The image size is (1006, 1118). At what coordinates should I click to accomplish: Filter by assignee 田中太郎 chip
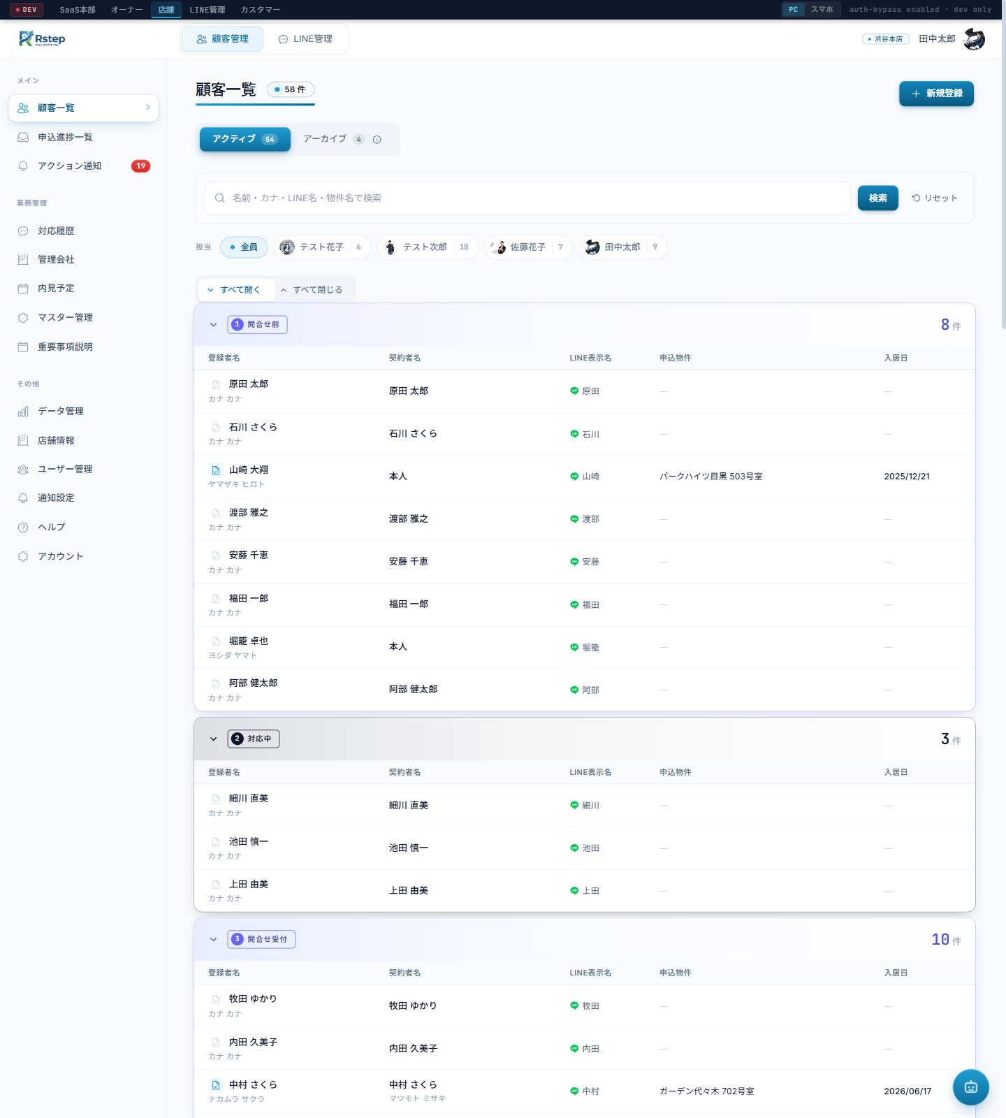point(622,247)
